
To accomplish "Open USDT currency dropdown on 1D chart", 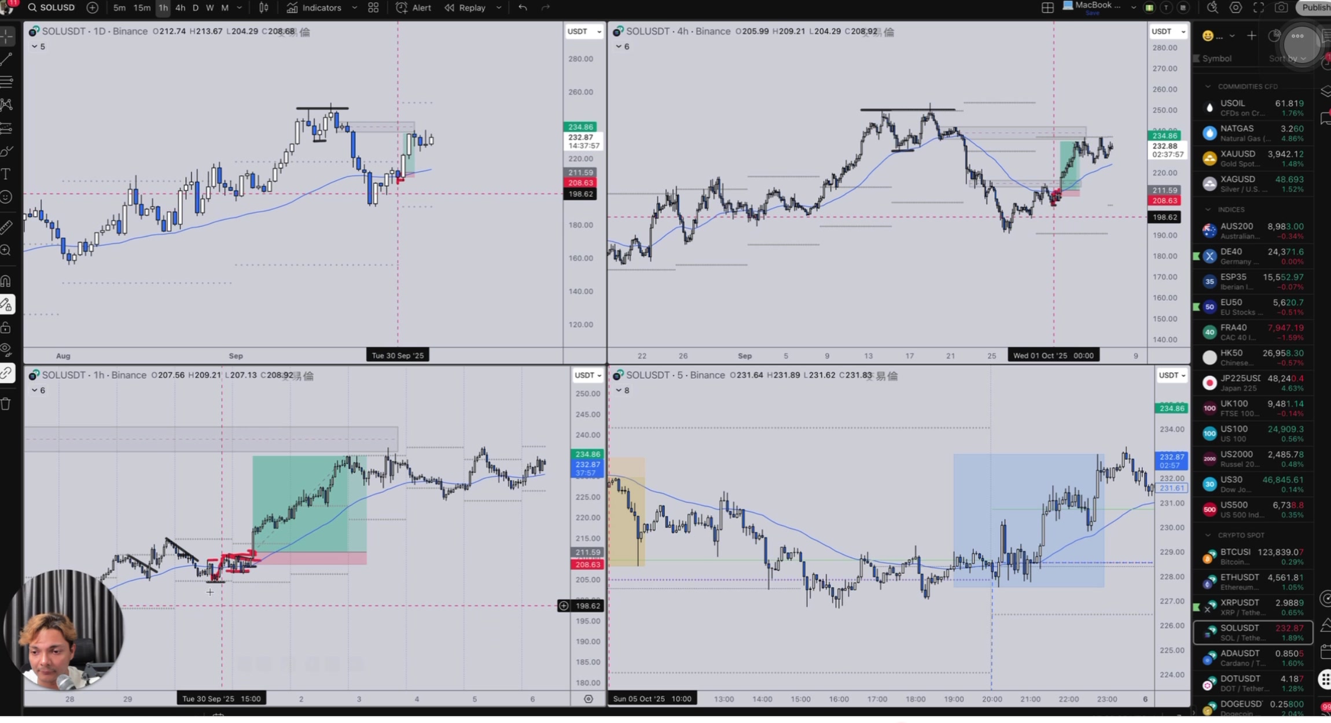I will 583,31.
